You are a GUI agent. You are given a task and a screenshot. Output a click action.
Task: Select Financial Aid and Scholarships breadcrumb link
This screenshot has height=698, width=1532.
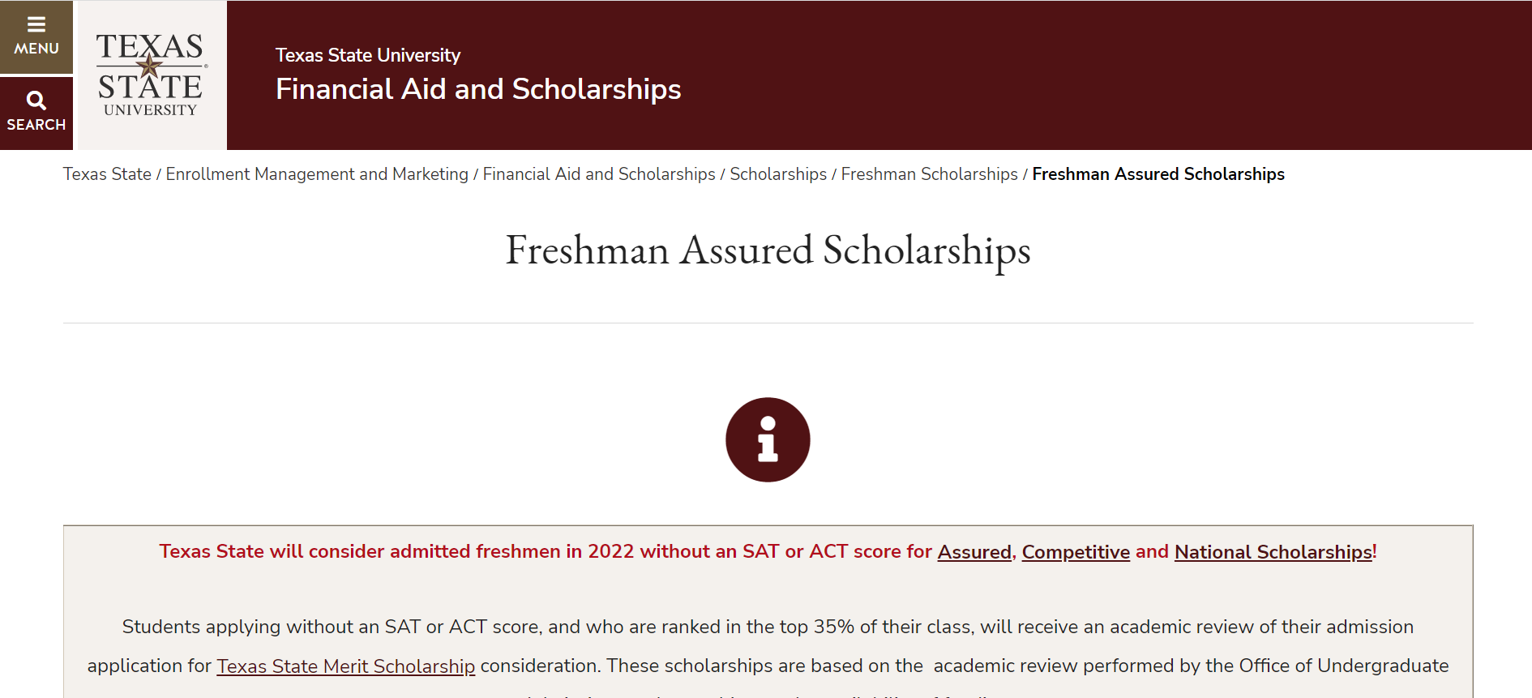pyautogui.click(x=599, y=174)
